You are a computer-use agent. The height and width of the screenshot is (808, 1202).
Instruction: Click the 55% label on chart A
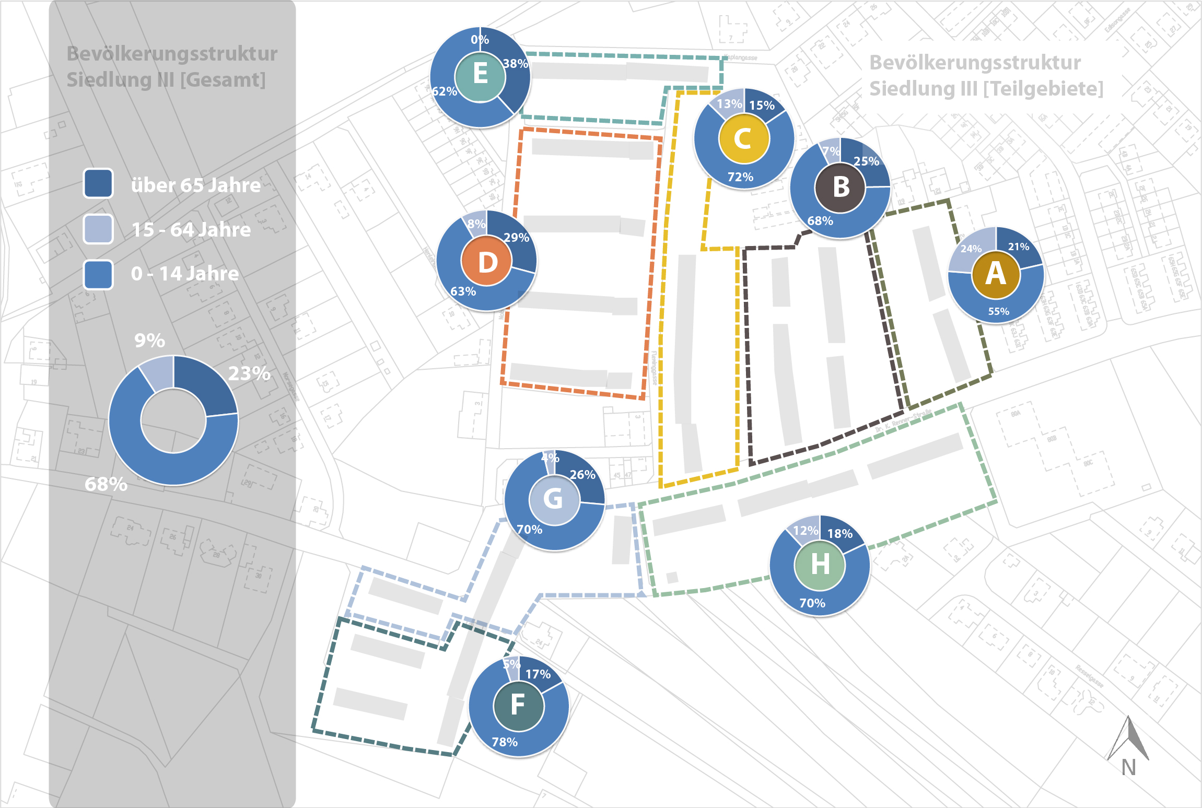click(x=999, y=311)
